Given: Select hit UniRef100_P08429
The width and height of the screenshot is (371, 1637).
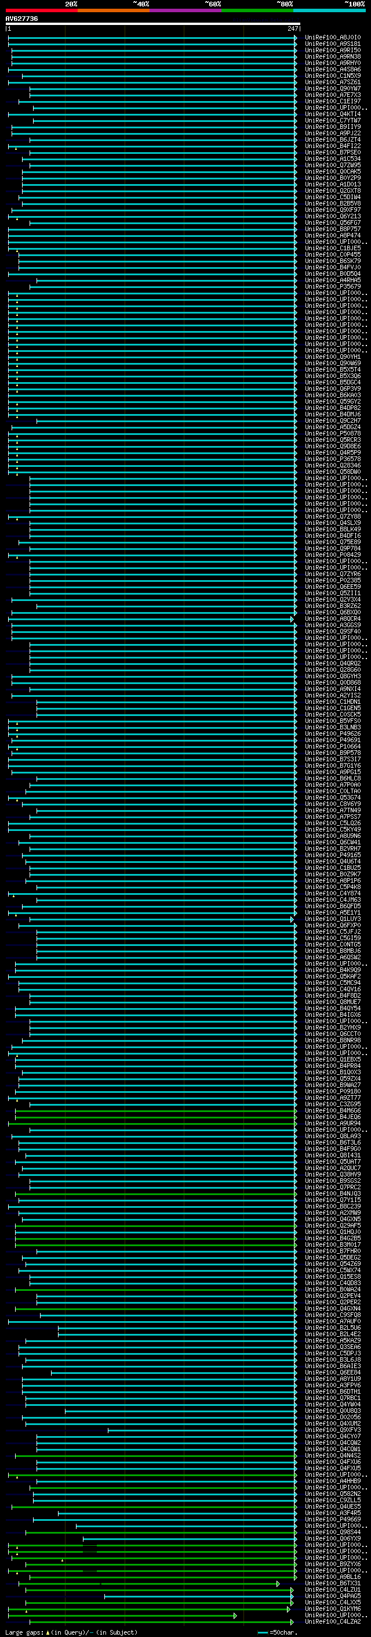Looking at the screenshot, I should pyautogui.click(x=333, y=555).
